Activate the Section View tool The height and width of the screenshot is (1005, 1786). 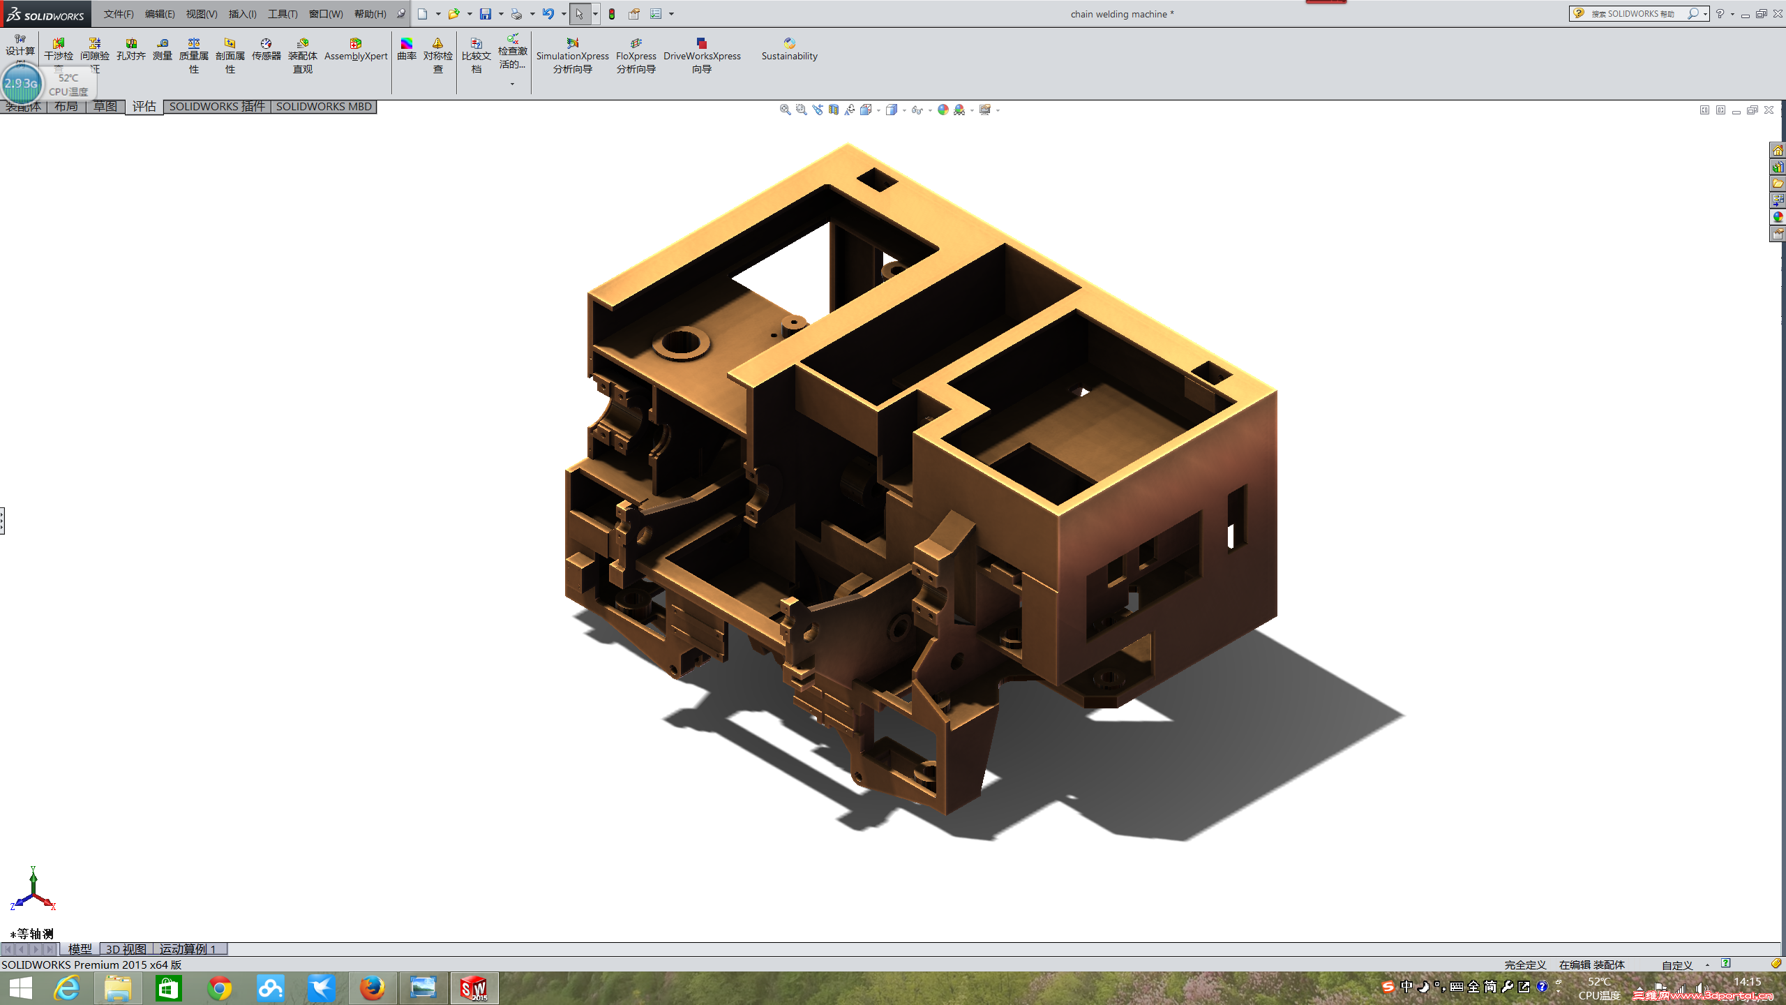coord(833,110)
